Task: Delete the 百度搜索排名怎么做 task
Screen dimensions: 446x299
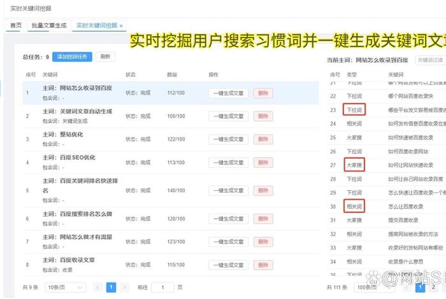Action: [263, 219]
